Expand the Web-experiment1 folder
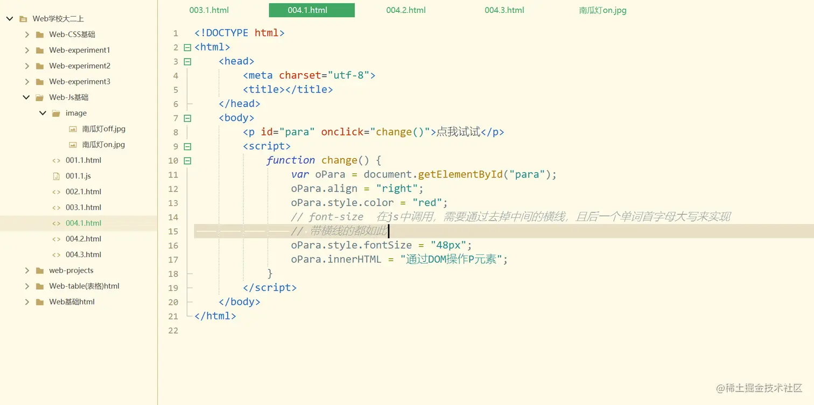Screen dimensions: 814x405 [27, 50]
